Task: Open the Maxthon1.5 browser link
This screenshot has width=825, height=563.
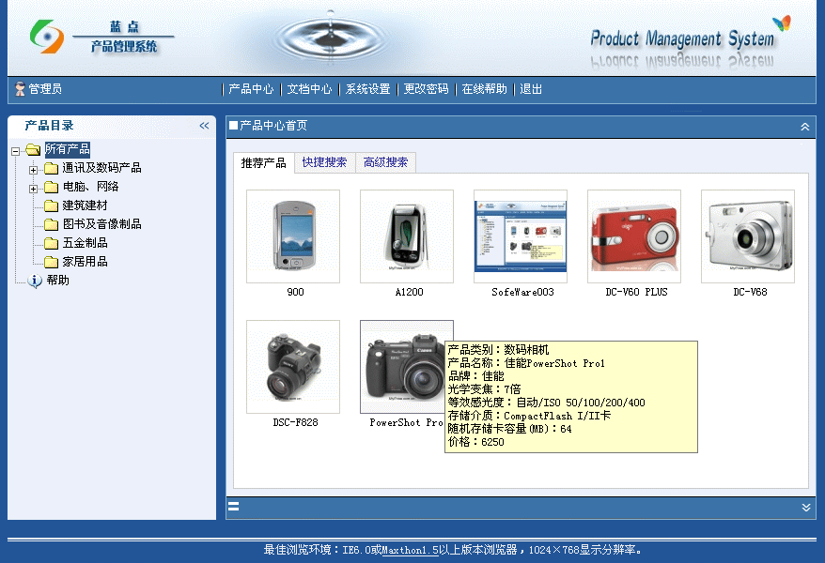Action: coord(411,550)
